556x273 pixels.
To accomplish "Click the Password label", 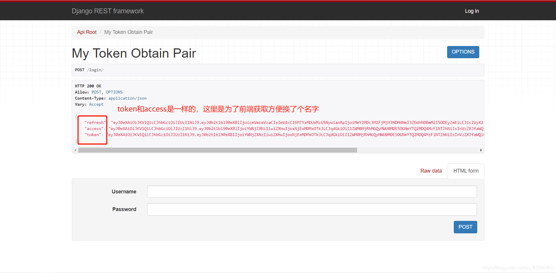I will (124, 209).
